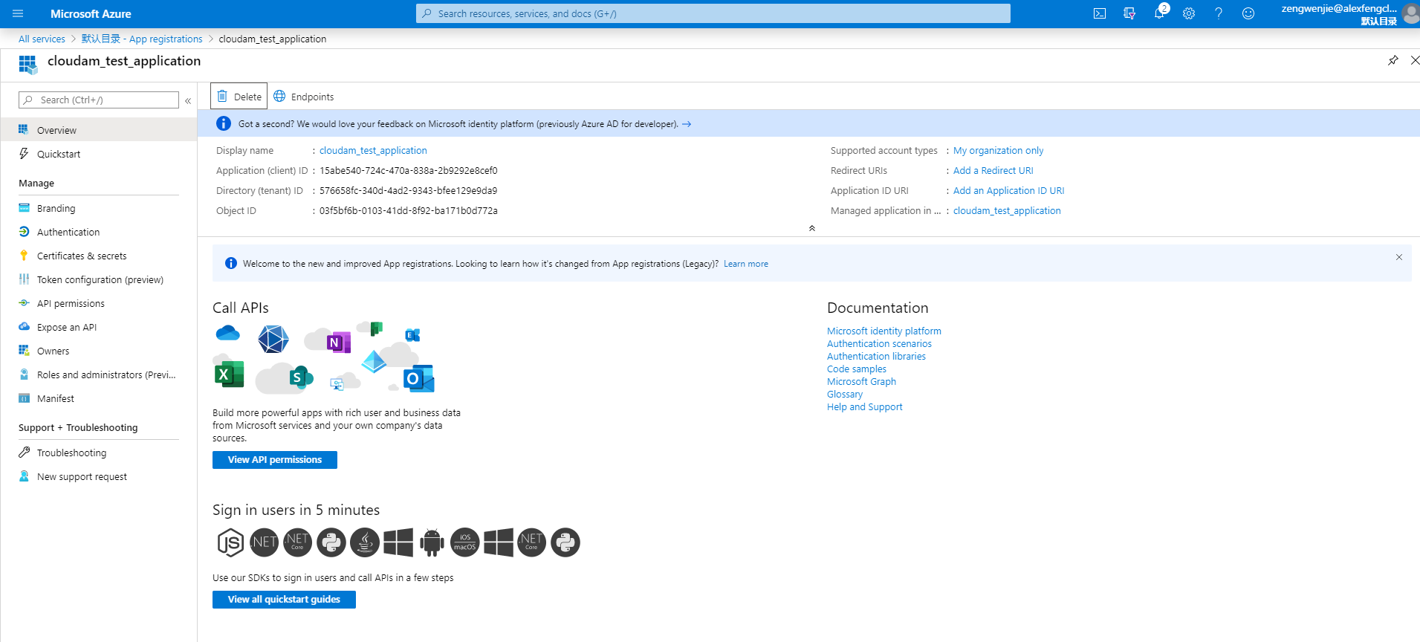Open Token configuration (preview)
Viewport: 1420px width, 642px height.
(99, 280)
